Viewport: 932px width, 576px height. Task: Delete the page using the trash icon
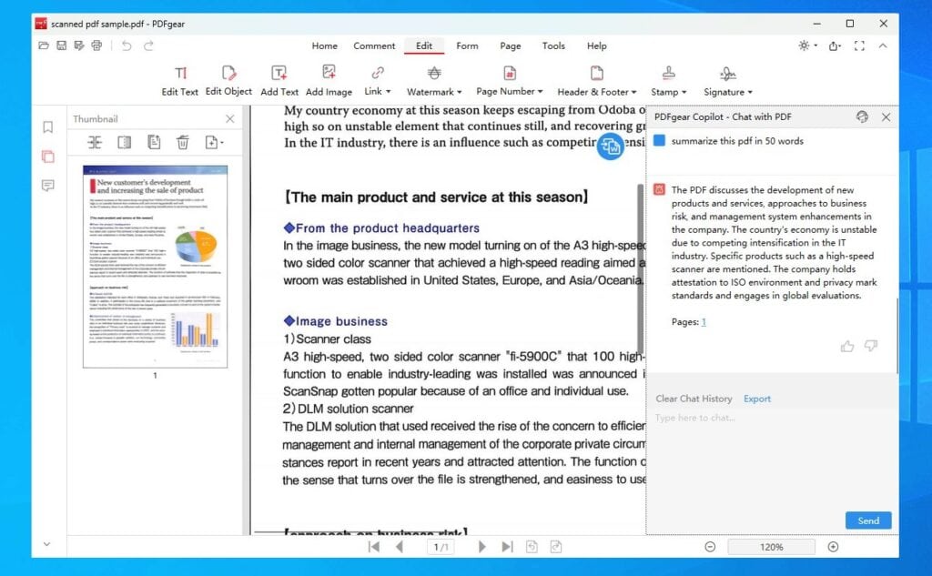(x=182, y=142)
